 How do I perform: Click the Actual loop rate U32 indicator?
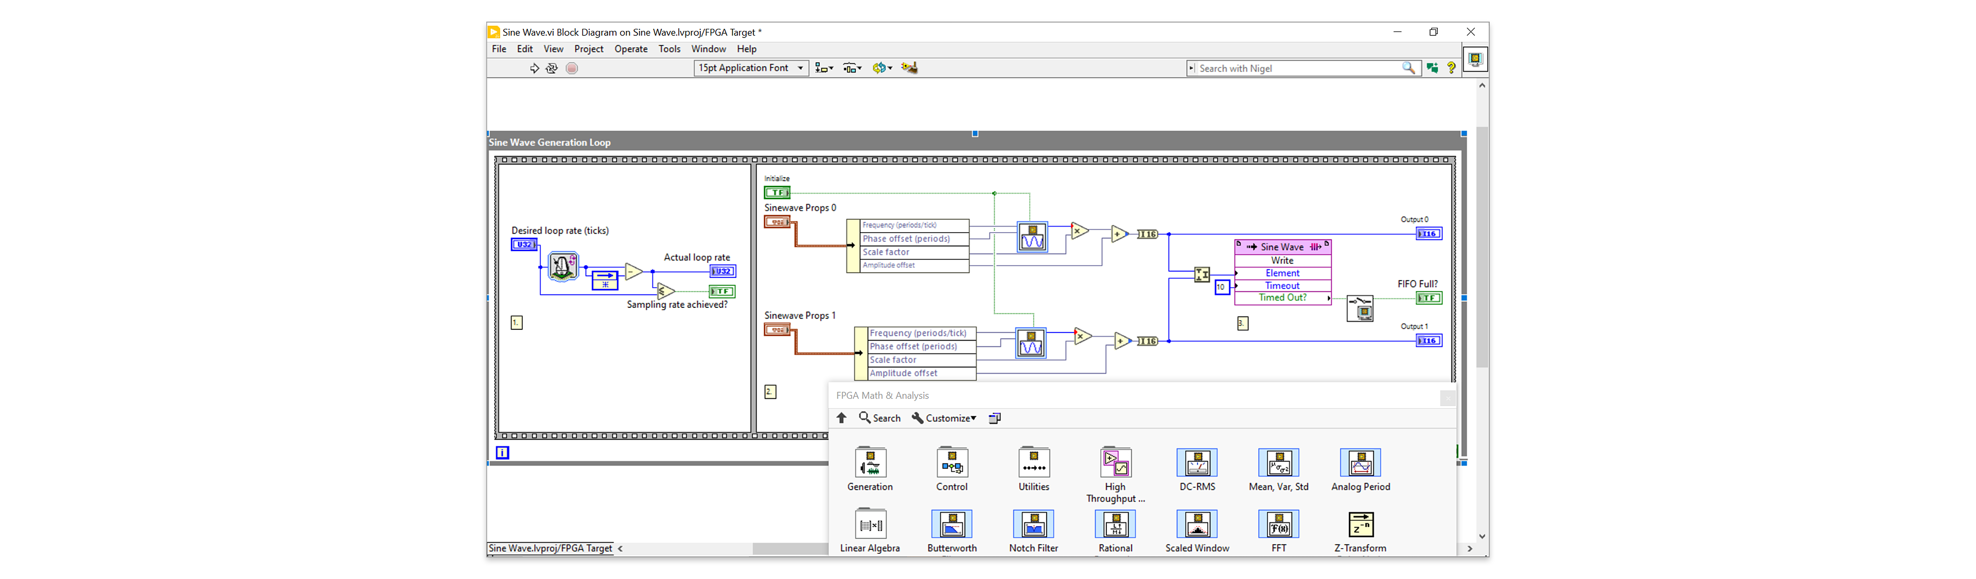click(722, 271)
